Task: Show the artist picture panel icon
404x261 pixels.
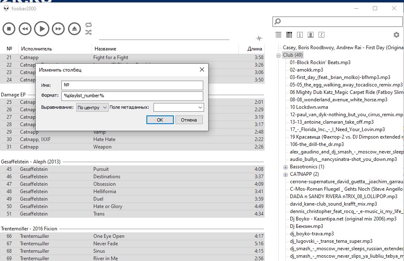Action: 310,35
